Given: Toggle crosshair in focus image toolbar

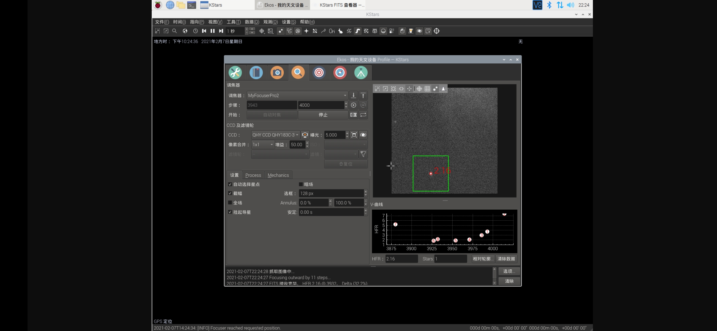Looking at the screenshot, I should click(419, 89).
